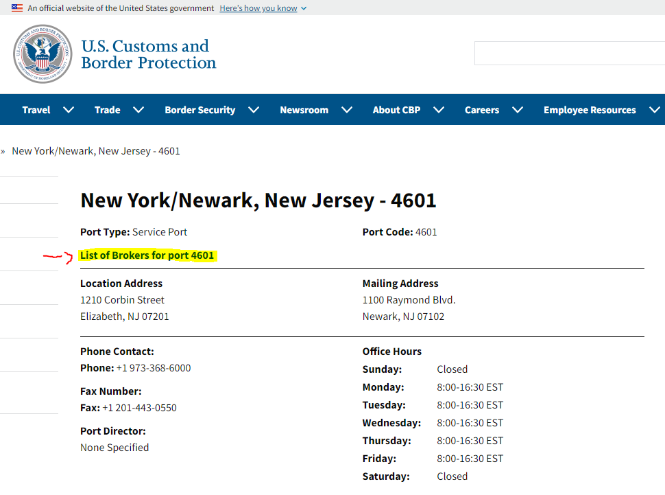The height and width of the screenshot is (495, 665).
Task: Open the About CBP menu
Action: [396, 110]
